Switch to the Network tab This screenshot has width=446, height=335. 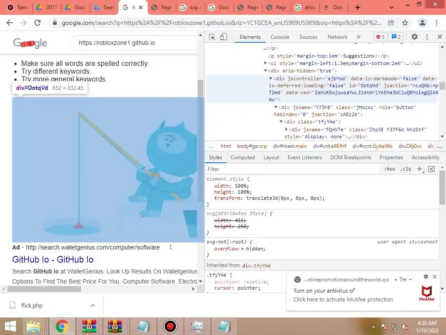pyautogui.click(x=338, y=37)
